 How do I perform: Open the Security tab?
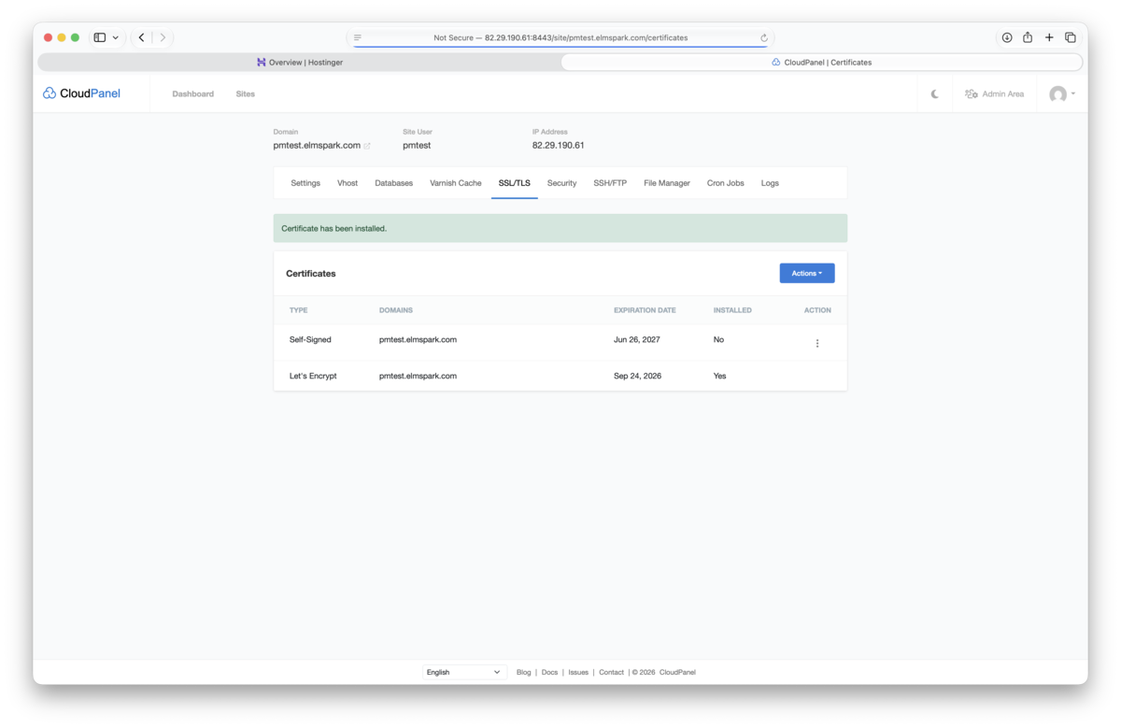coord(561,183)
